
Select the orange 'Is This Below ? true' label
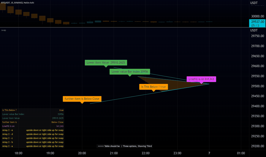(x=154, y=87)
